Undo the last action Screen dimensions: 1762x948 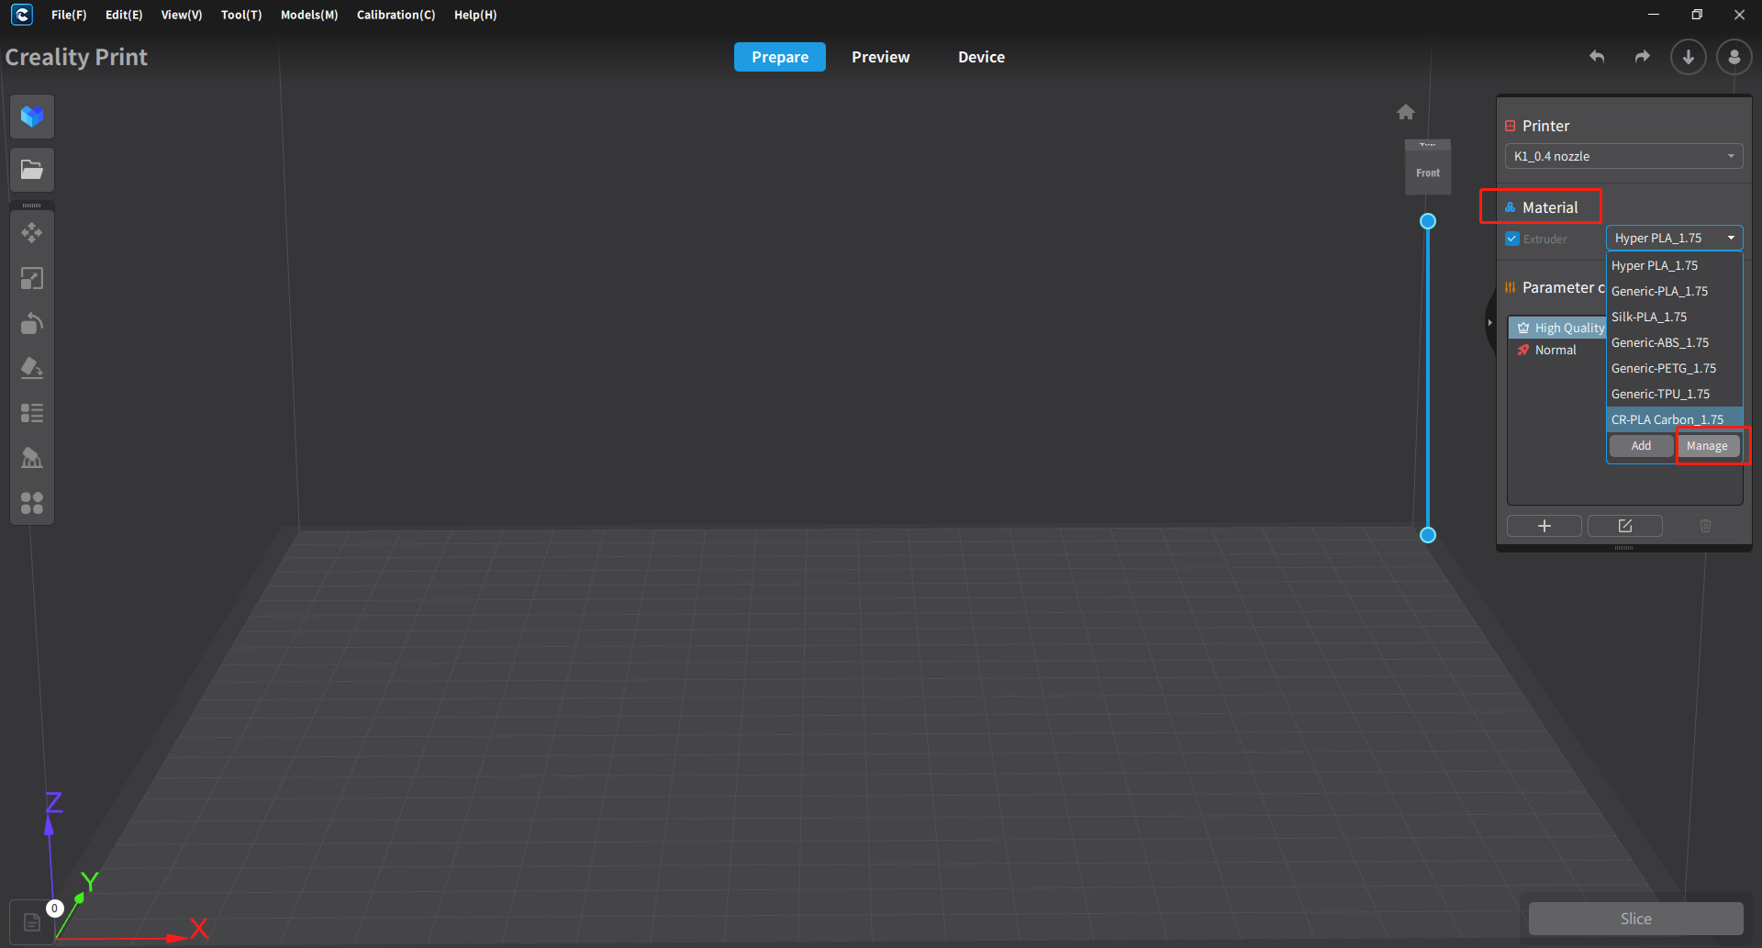click(x=1597, y=57)
